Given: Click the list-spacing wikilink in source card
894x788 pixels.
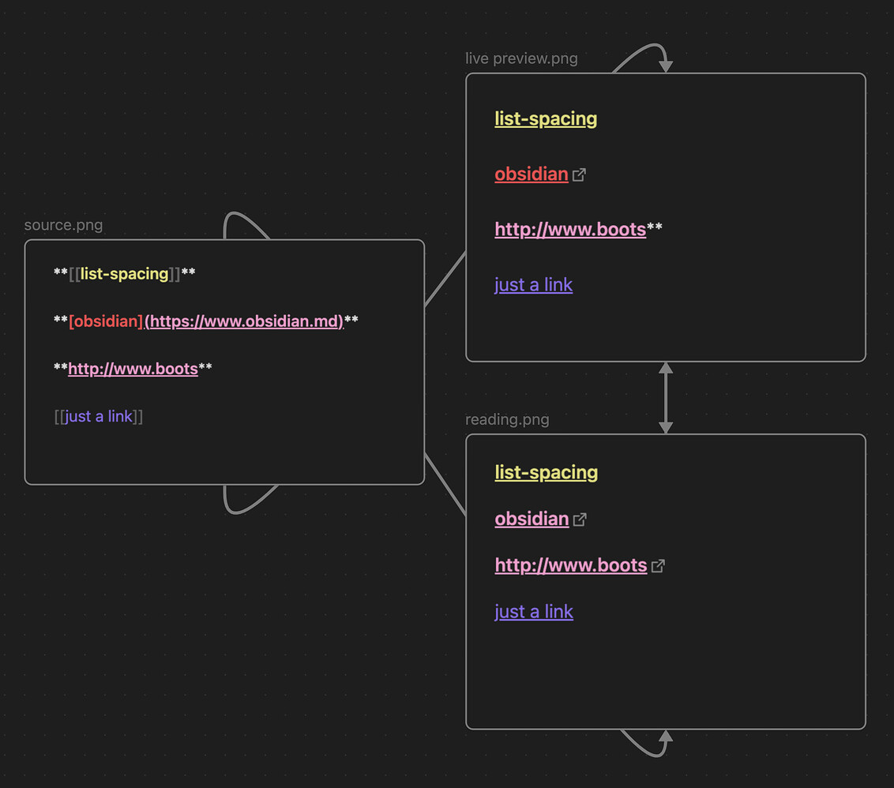Looking at the screenshot, I should 122,274.
